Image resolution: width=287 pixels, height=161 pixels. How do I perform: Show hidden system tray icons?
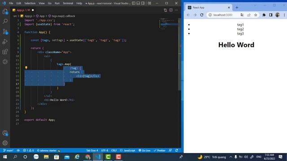point(230,157)
